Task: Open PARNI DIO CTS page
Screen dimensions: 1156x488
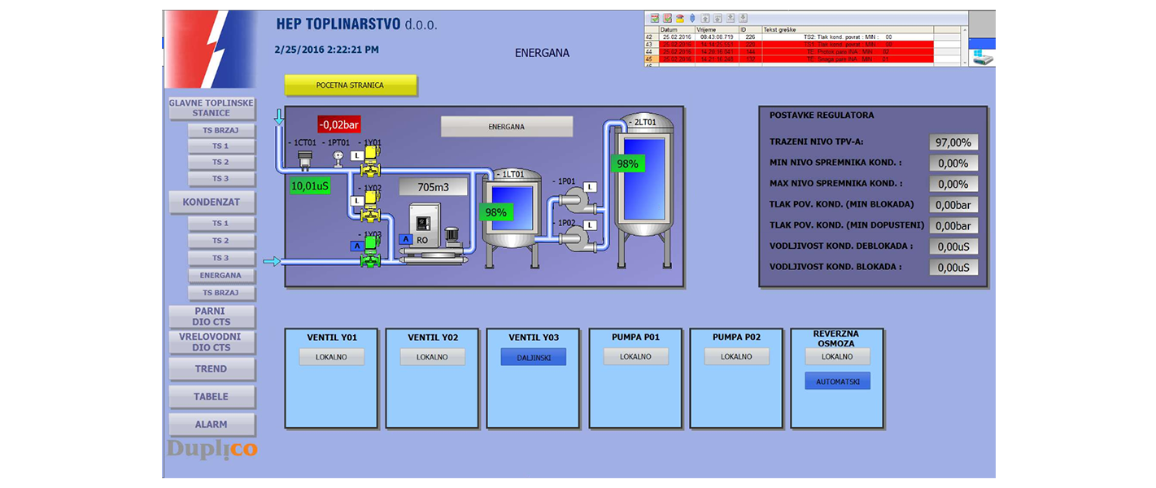Action: click(212, 316)
